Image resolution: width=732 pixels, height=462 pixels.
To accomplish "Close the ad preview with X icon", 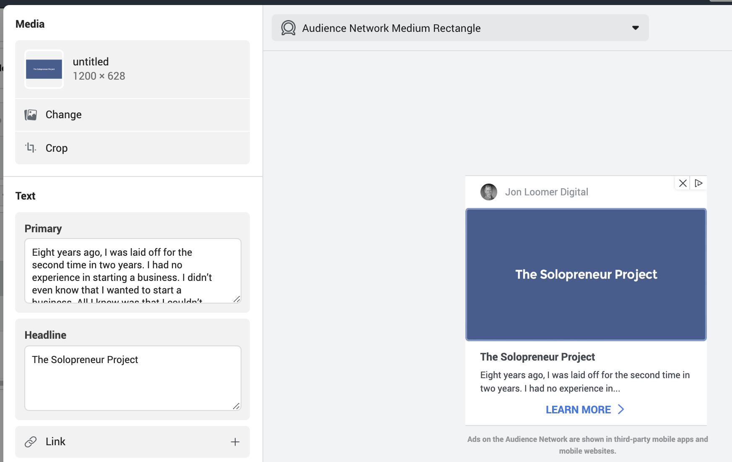I will (x=683, y=183).
